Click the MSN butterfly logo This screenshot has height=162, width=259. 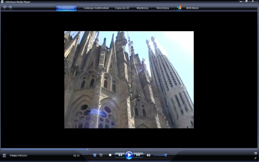(179, 8)
